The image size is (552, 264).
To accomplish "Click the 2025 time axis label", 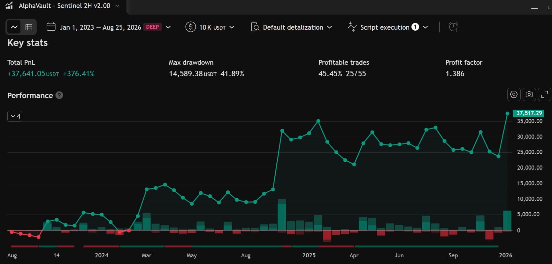I will 309,255.
